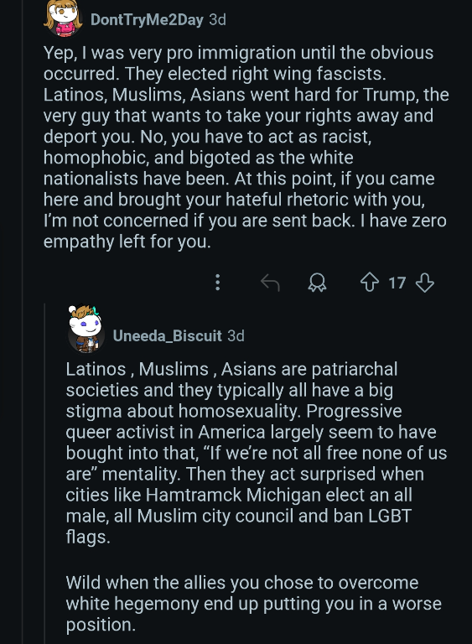Give an award using the ribbon icon

pyautogui.click(x=317, y=283)
